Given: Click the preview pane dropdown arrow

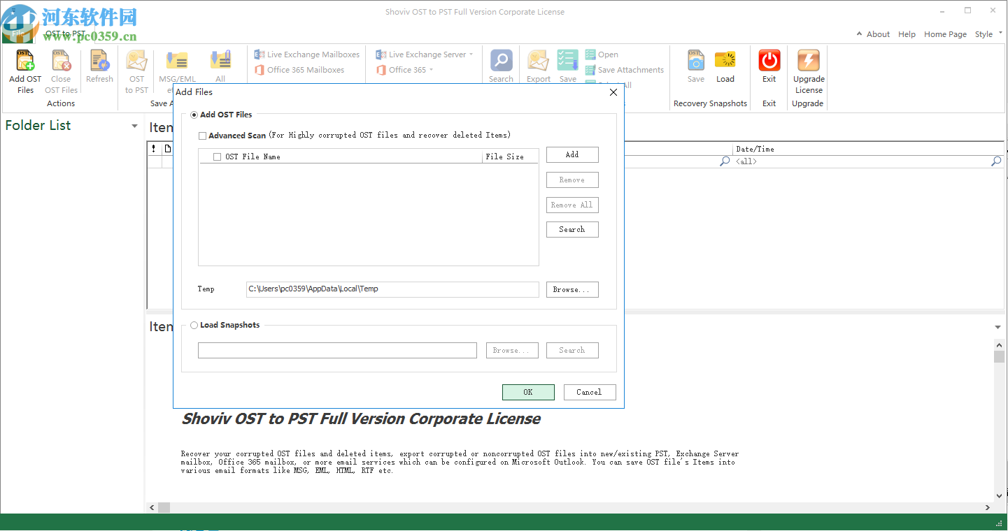Looking at the screenshot, I should click(998, 327).
